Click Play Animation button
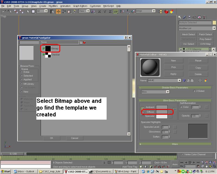Viewport: 217px width, 174px height. [190, 162]
